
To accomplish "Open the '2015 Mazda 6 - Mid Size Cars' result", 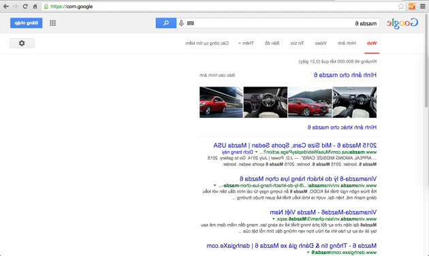I will [x=295, y=145].
